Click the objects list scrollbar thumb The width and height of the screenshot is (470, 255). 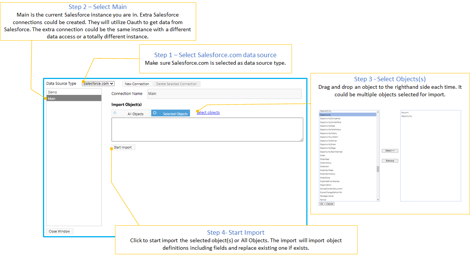378,169
